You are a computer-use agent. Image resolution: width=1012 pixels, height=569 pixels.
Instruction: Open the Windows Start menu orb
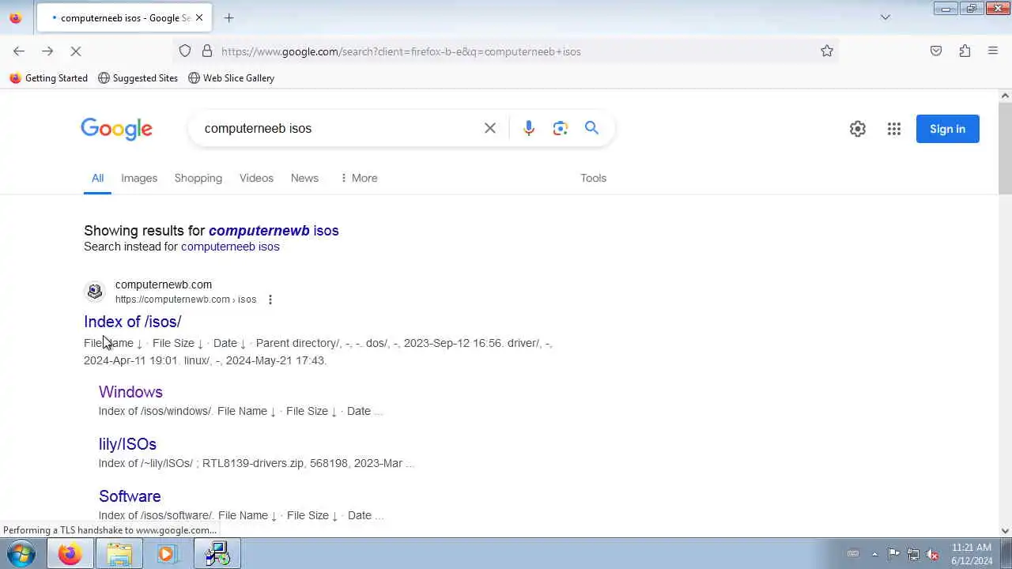point(21,554)
